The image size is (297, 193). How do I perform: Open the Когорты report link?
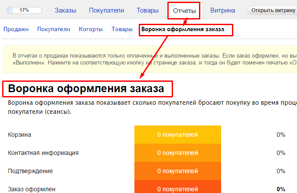point(91,29)
